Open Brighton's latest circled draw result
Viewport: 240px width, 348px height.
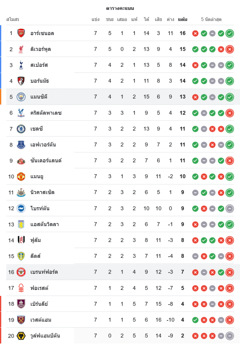pos(230,208)
